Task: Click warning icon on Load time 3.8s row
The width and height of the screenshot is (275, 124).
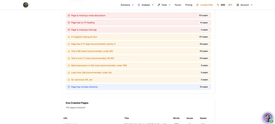Action: [69, 72]
